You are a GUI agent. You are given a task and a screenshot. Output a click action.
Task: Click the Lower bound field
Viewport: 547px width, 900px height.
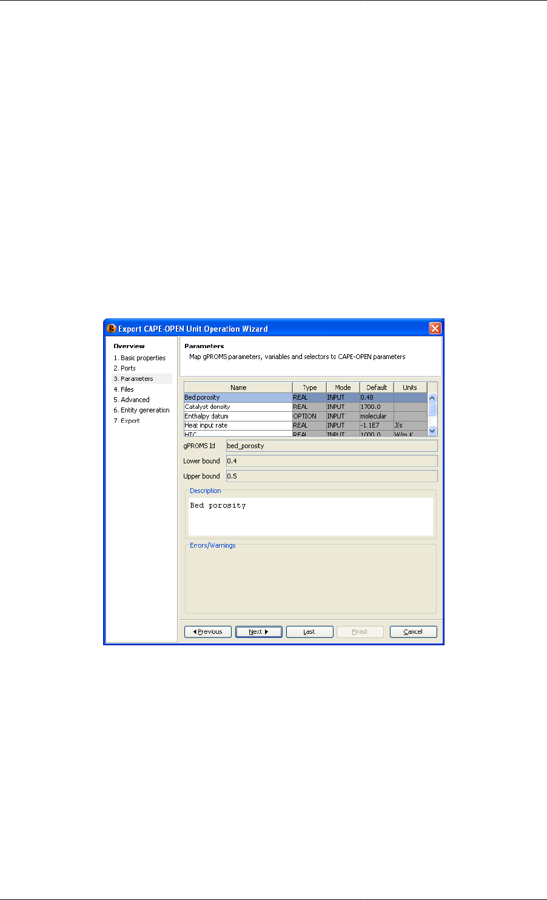(332, 461)
